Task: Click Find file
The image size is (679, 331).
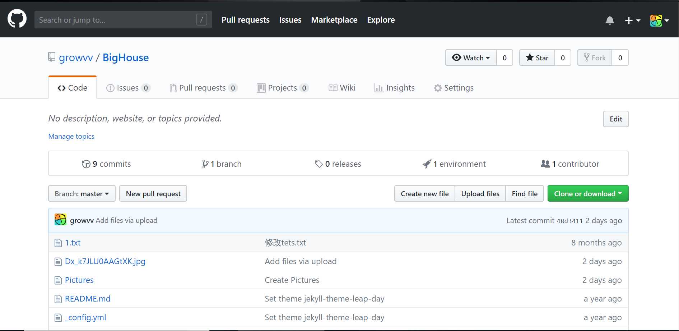Action: (x=525, y=193)
